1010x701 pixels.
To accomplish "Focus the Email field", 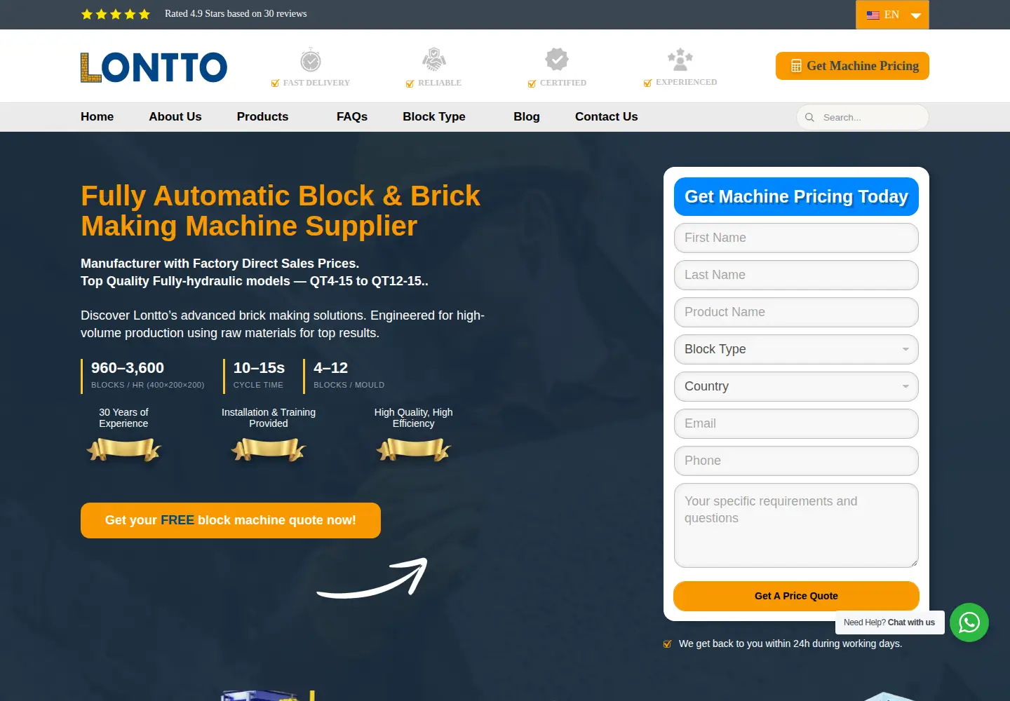I will [x=796, y=423].
